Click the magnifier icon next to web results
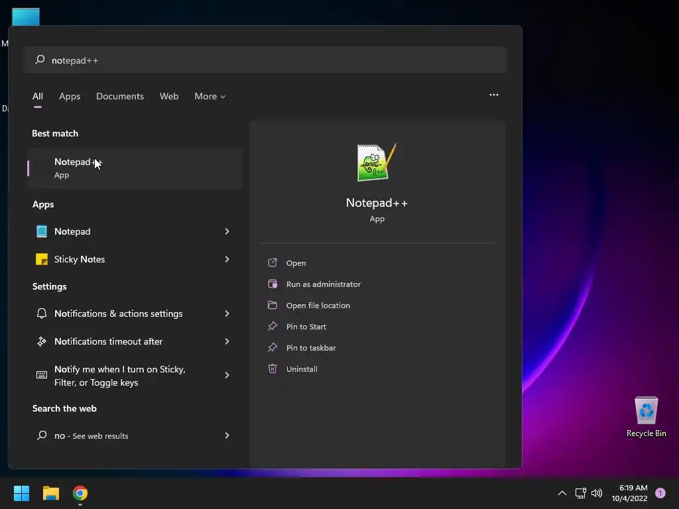 pos(42,435)
